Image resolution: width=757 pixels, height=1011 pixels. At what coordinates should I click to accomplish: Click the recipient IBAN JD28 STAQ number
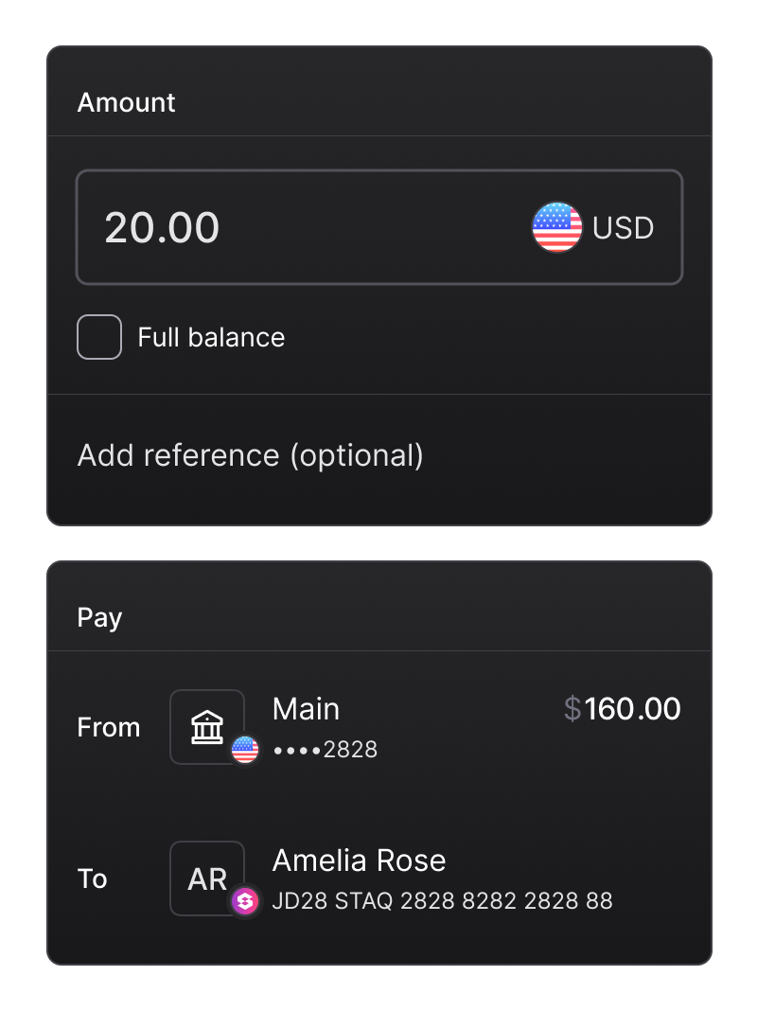pos(442,901)
